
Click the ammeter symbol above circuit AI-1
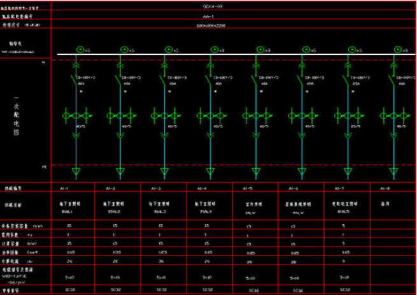pyautogui.click(x=80, y=48)
